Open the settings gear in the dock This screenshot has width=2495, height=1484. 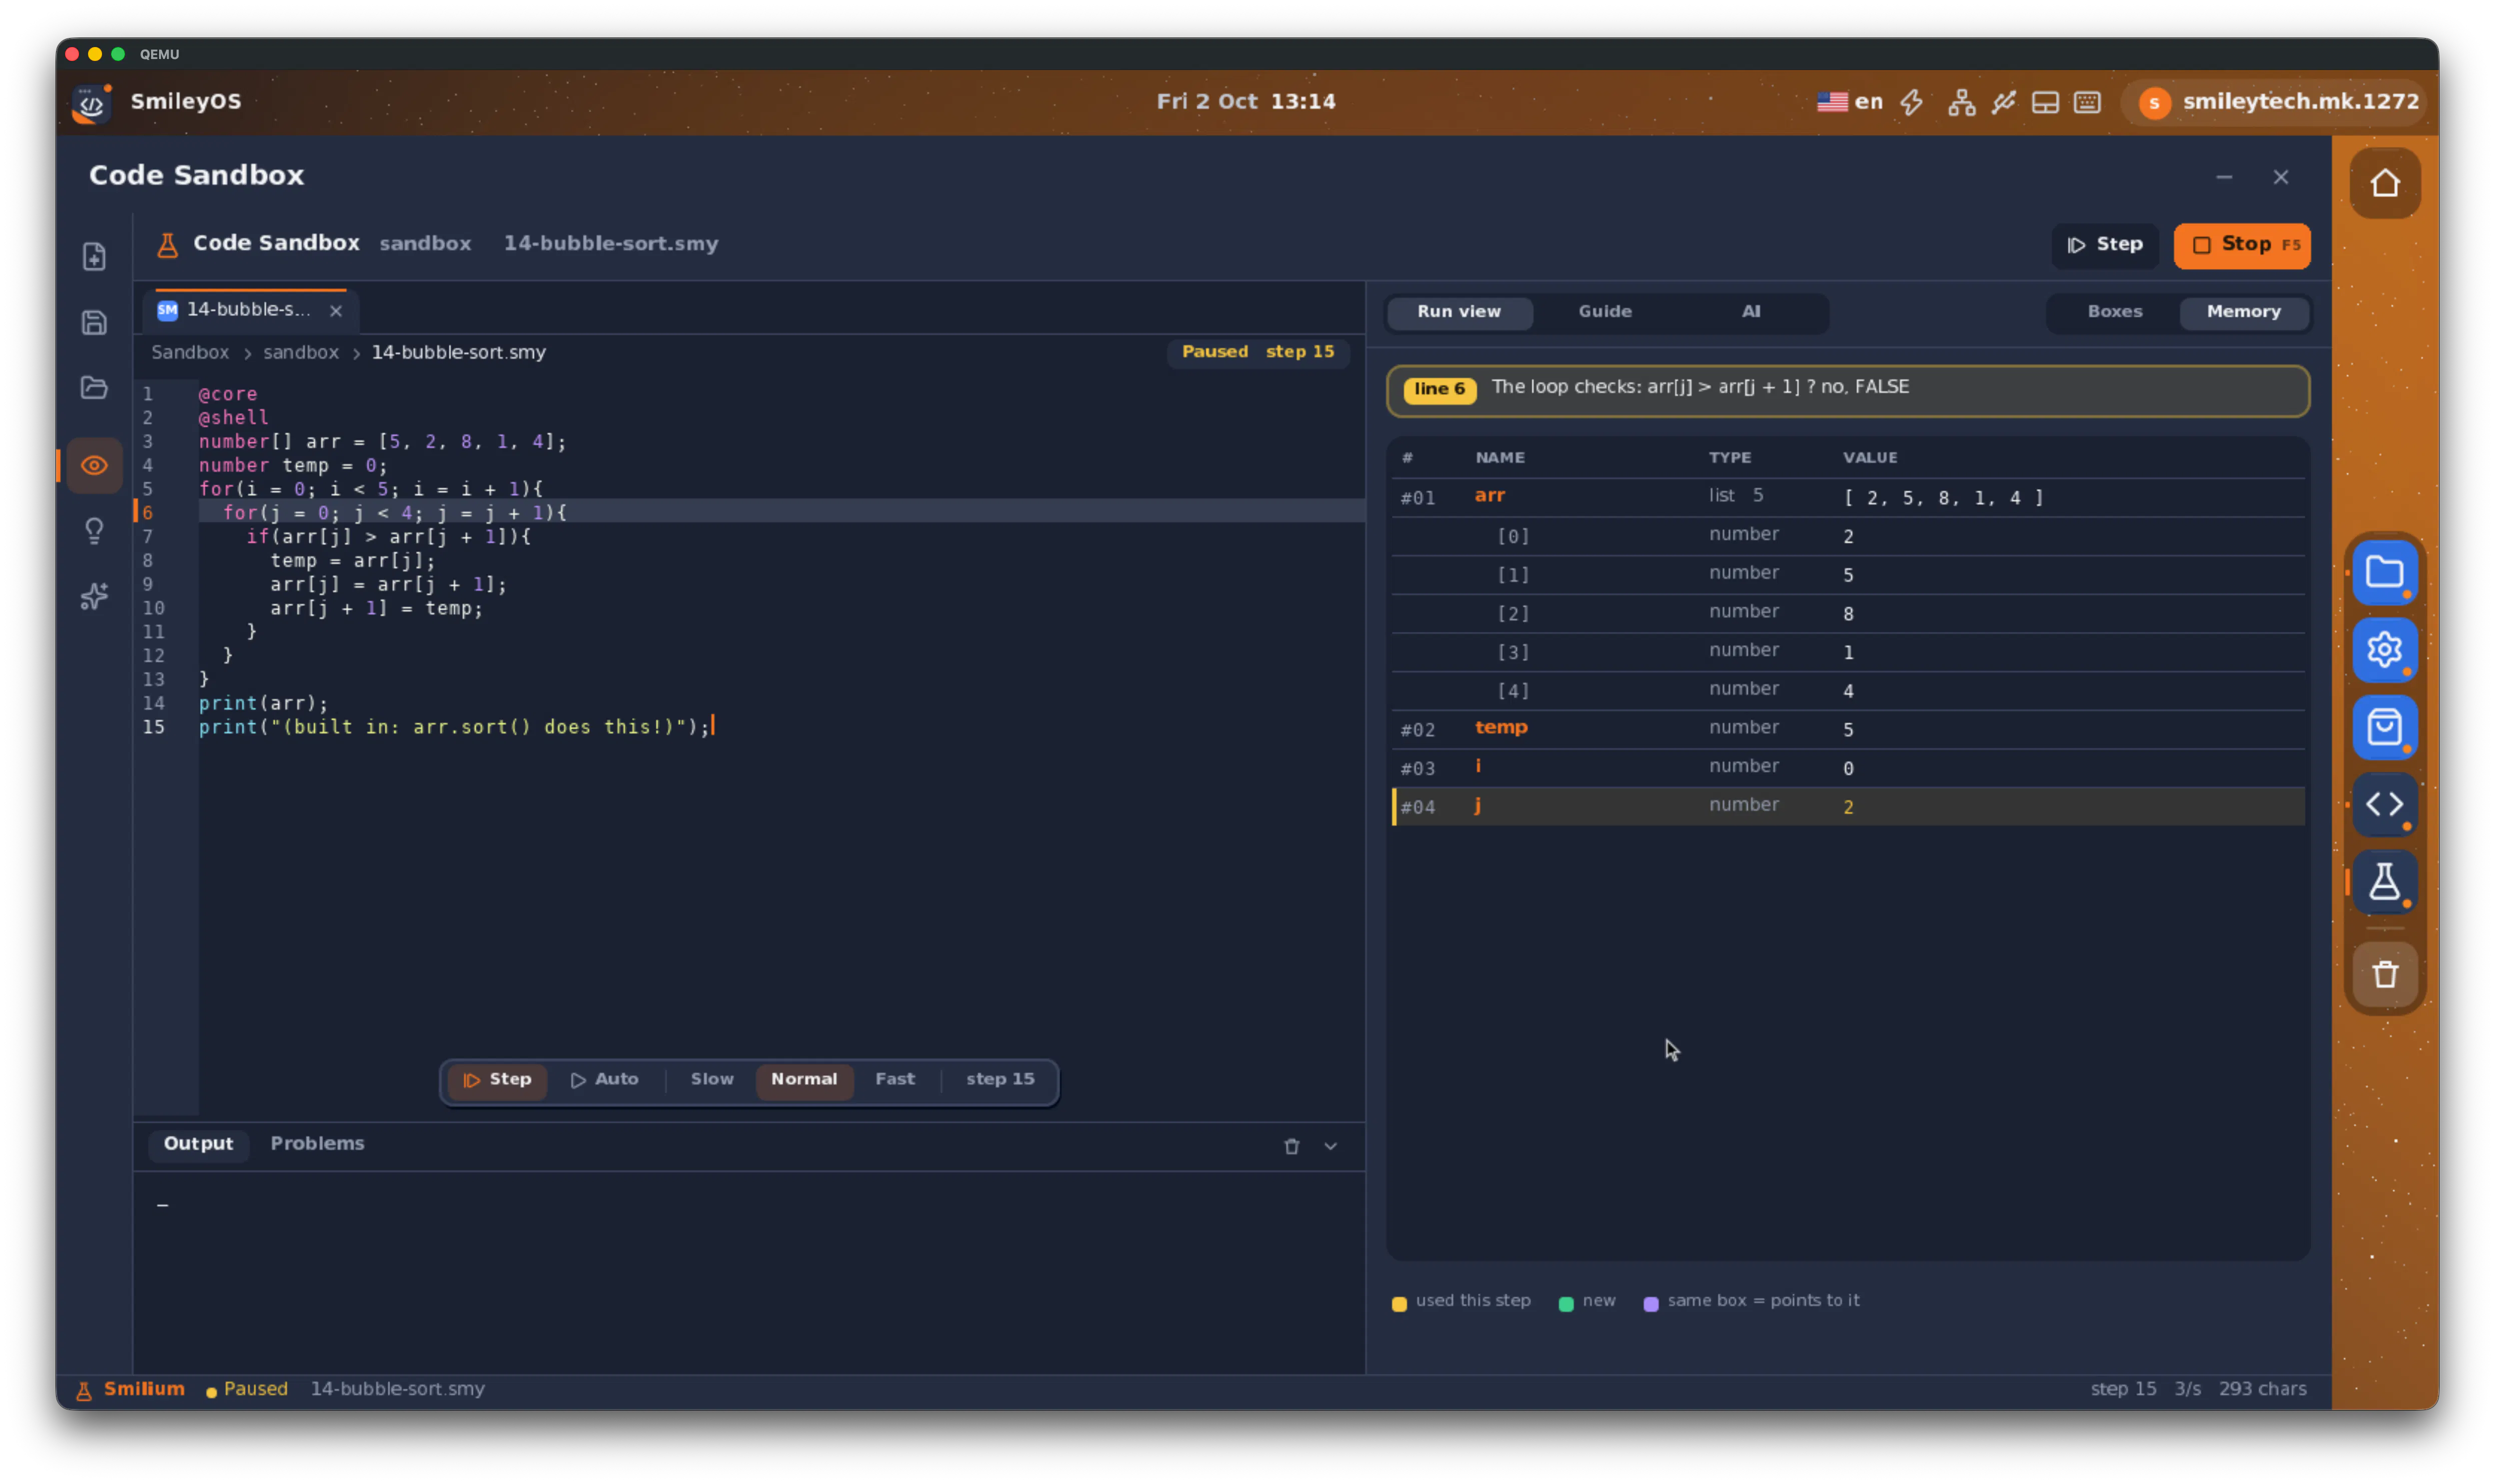click(x=2385, y=650)
